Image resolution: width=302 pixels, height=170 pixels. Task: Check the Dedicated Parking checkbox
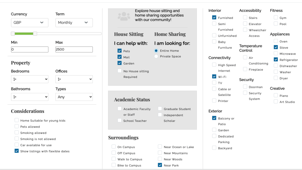point(214,136)
